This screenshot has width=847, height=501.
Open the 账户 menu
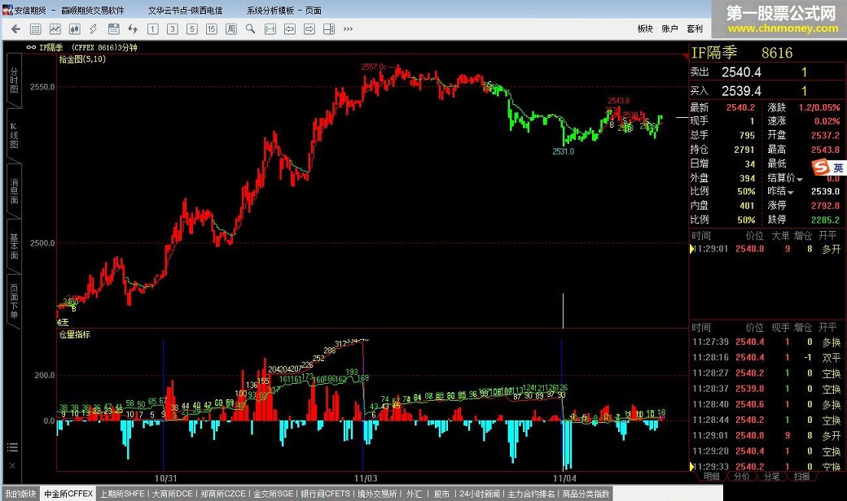click(669, 29)
